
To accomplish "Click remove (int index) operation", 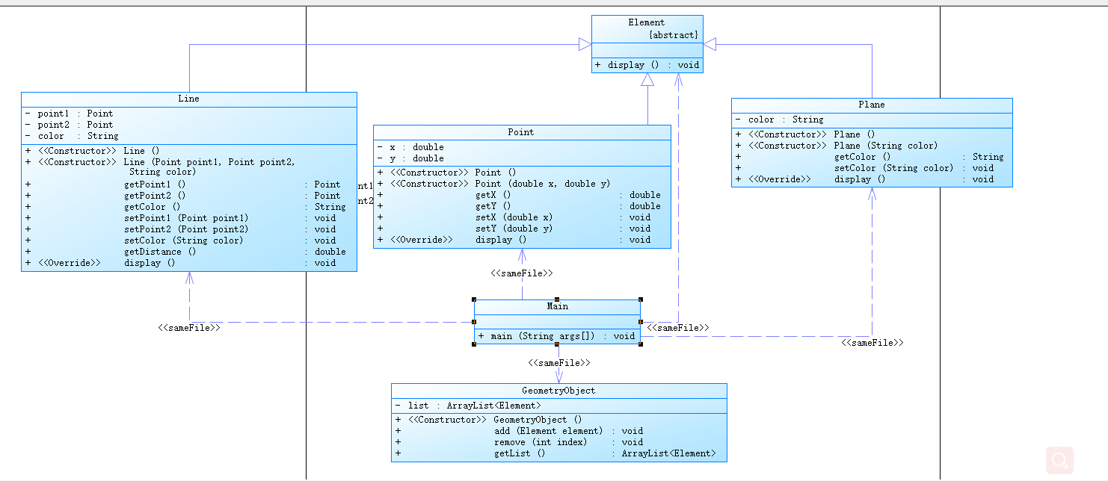I will tap(519, 442).
